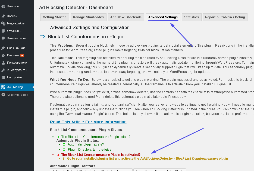Click the Консоль dashboard icon
254x171 pixels.
point(3,7)
